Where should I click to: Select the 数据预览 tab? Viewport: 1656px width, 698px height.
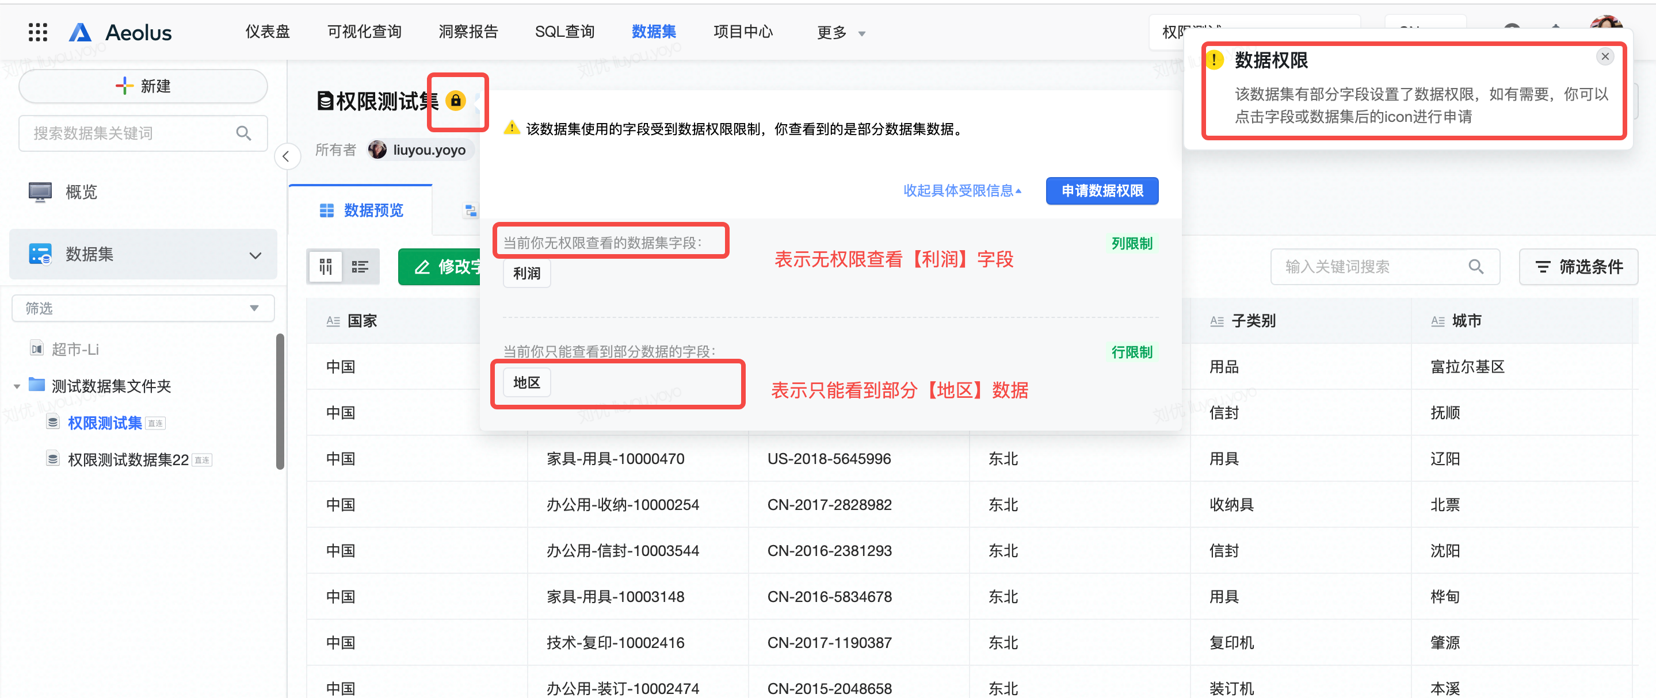click(361, 210)
